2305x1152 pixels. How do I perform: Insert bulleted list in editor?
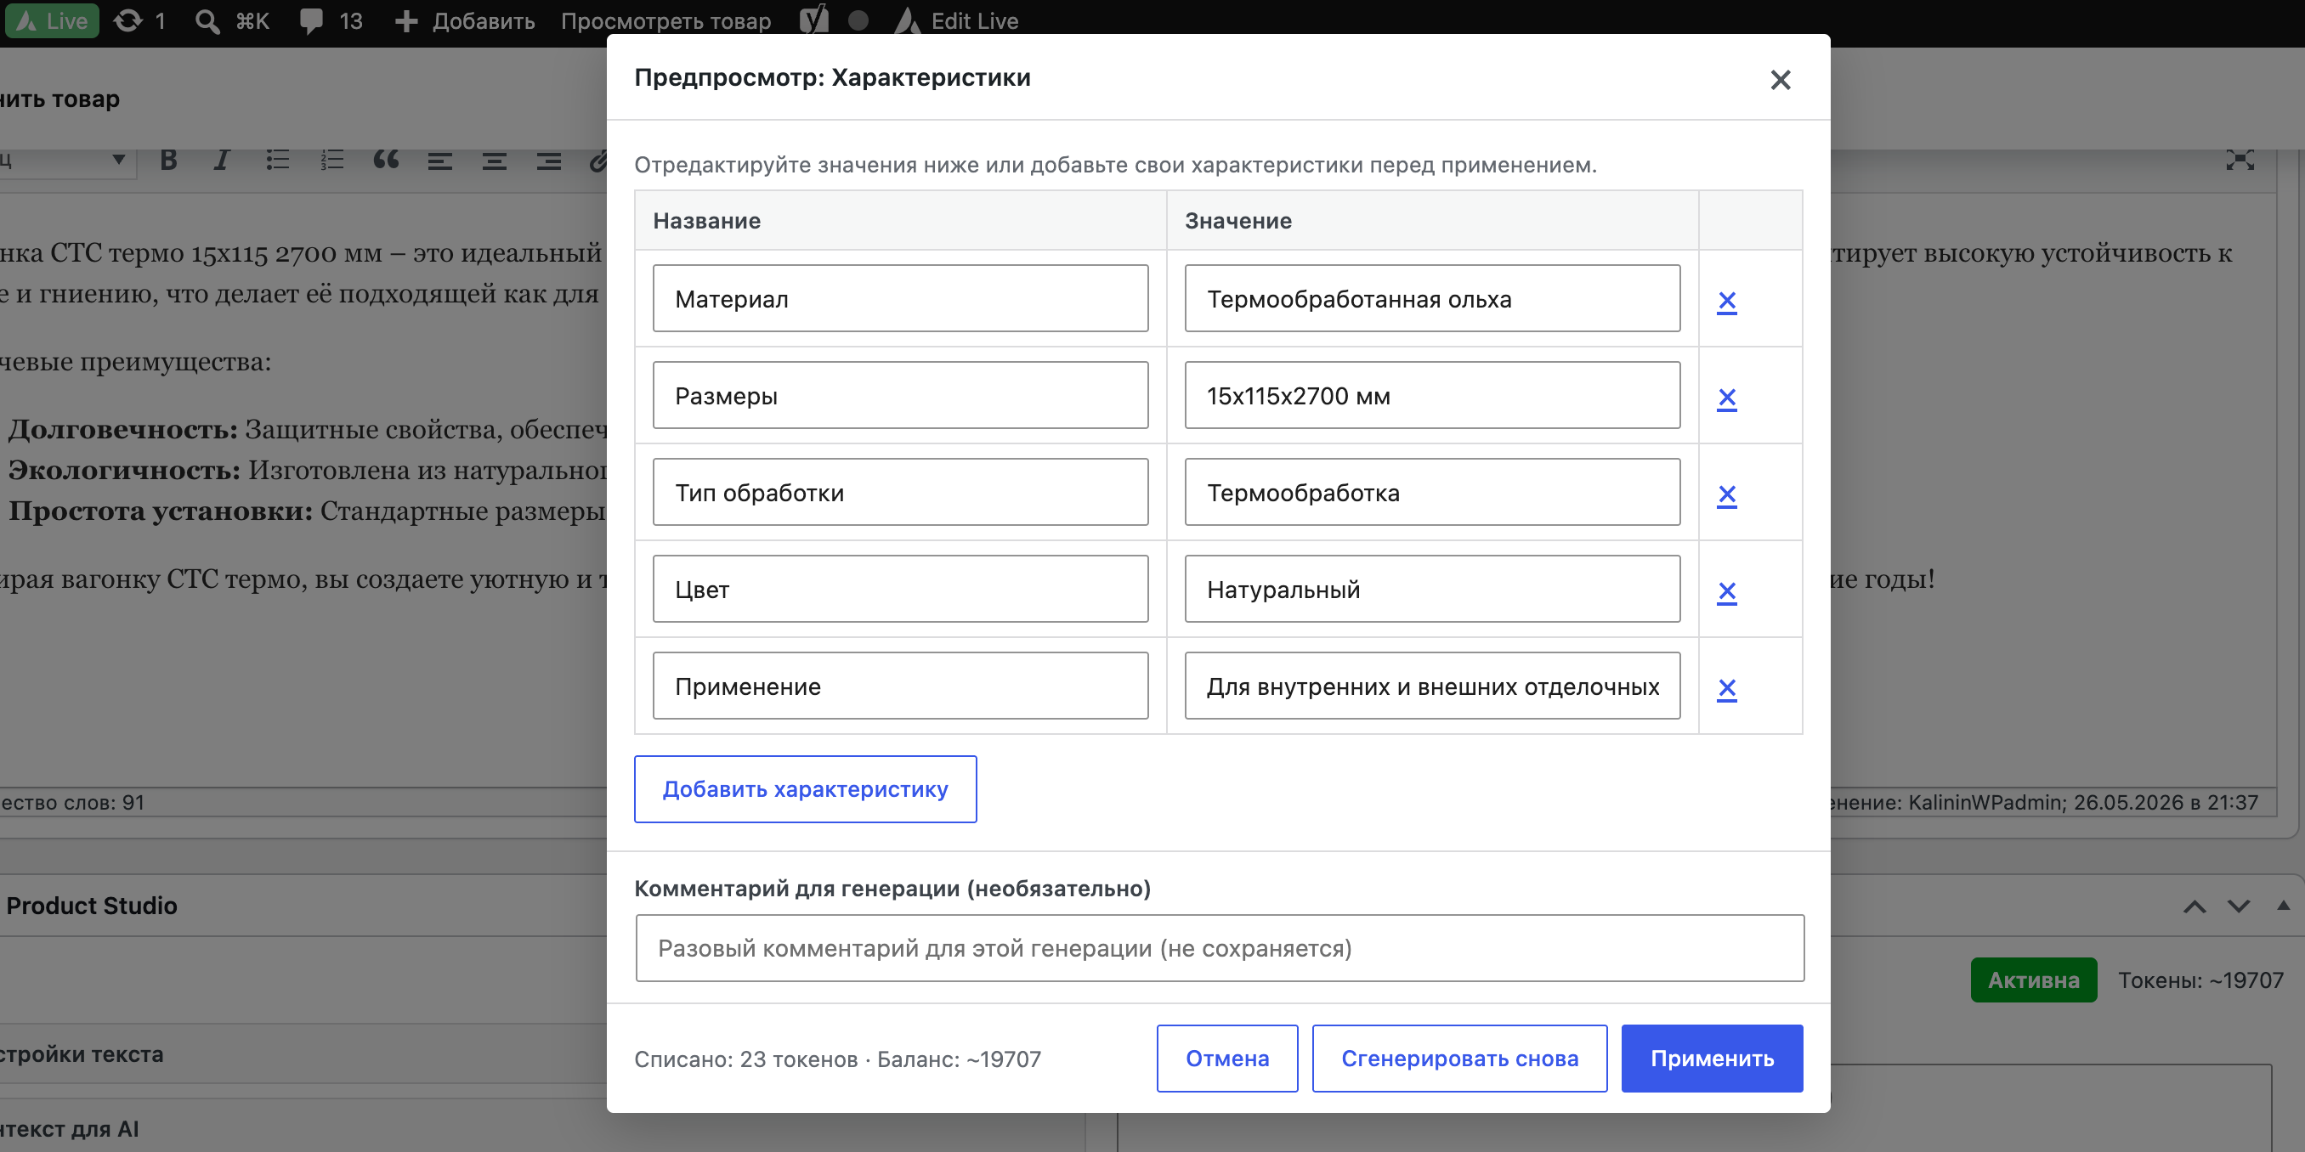click(x=277, y=160)
